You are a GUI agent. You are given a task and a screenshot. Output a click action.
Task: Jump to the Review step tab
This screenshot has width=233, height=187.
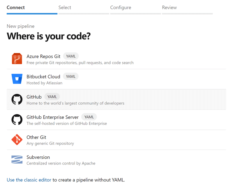coord(169,8)
